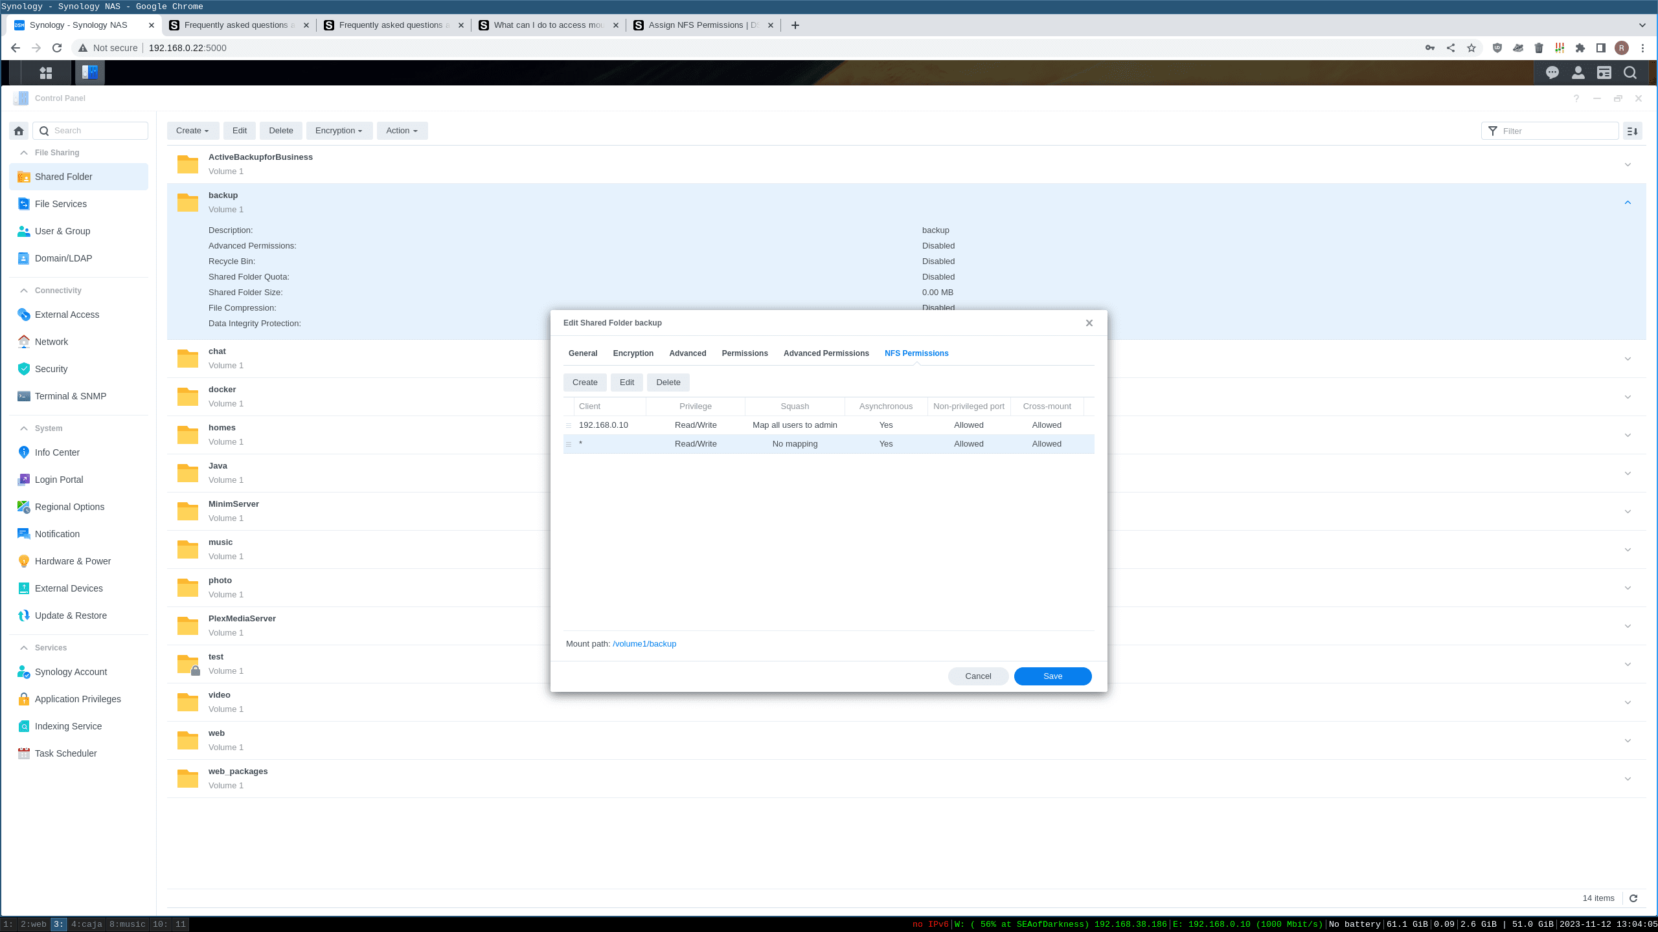Select the 192.168.0.10 NFS client row
1658x932 pixels.
pyautogui.click(x=829, y=425)
